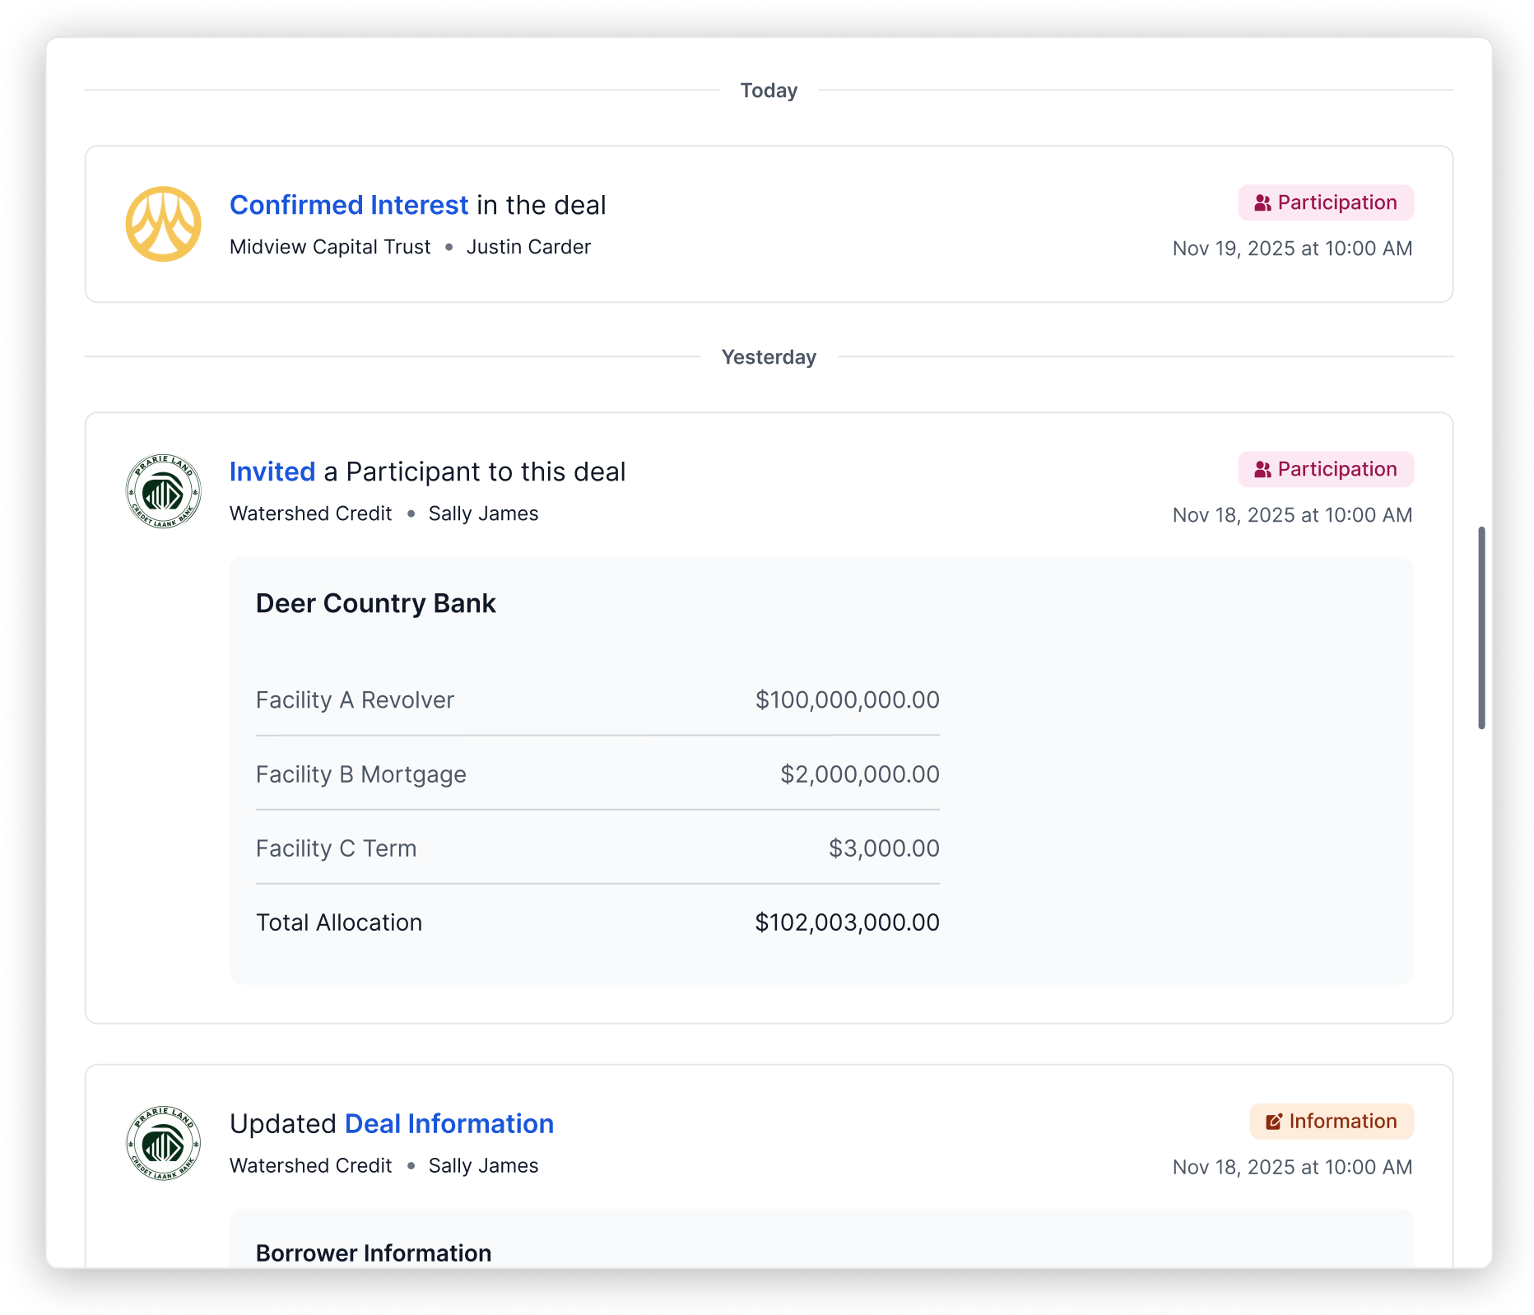Click the bank logo beside Updated Deal Information
Screen dimensions: 1534x1315
(x=163, y=1144)
